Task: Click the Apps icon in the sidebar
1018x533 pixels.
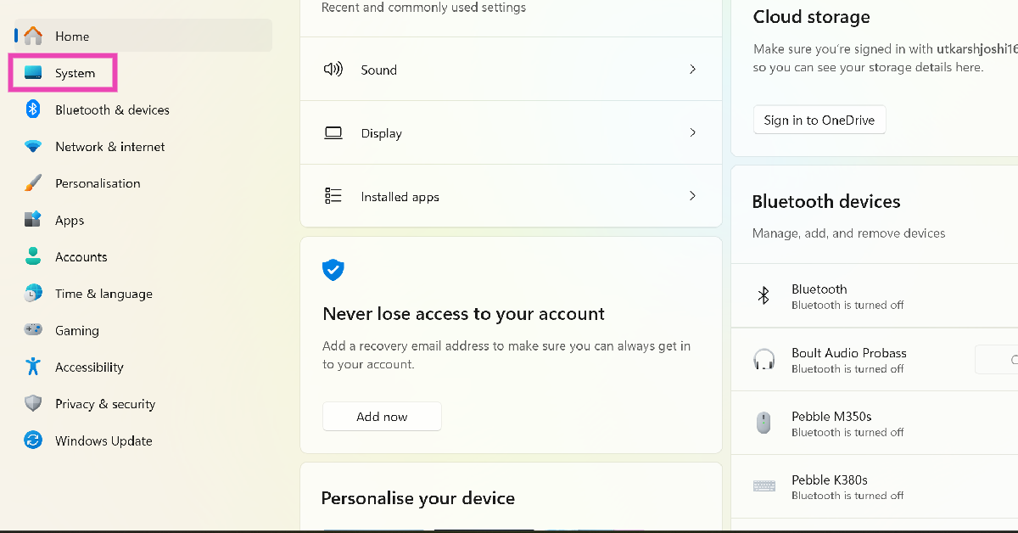Action: click(x=33, y=220)
